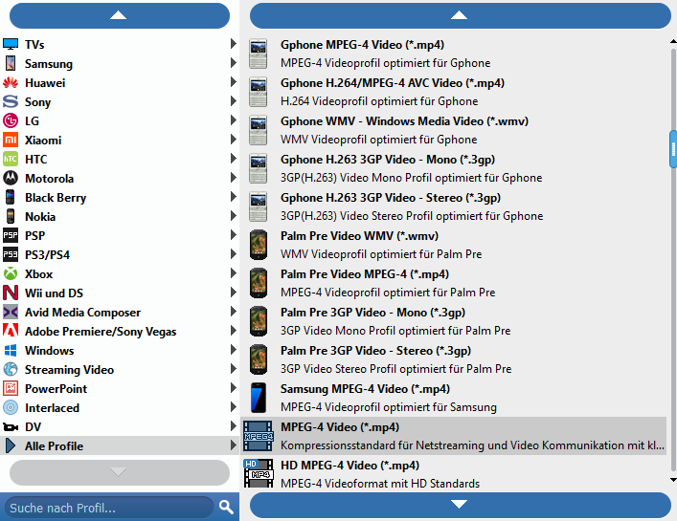
Task: Click the blue up arrow above profiles
Action: 460,15
